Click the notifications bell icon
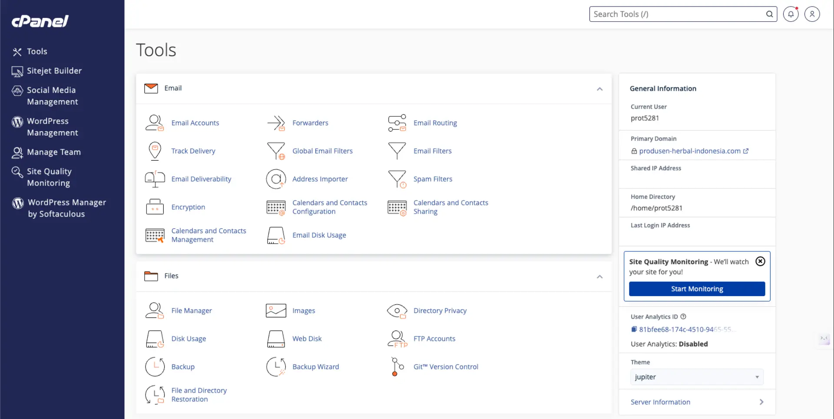 point(791,14)
